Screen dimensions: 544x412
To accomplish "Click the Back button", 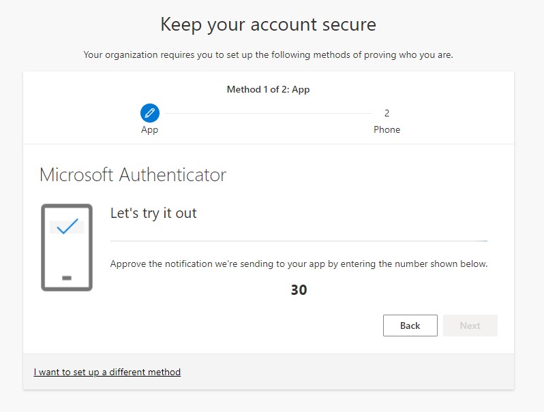I will pyautogui.click(x=410, y=326).
